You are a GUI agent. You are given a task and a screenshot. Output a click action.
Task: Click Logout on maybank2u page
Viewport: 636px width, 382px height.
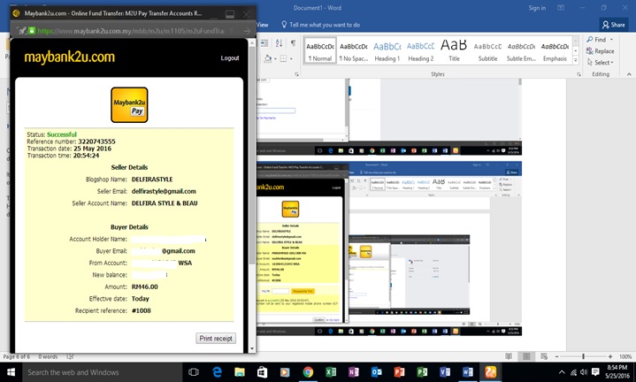230,58
